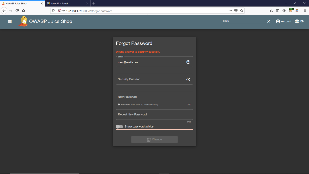The width and height of the screenshot is (309, 174).
Task: Click the 8080 proxy extension icon
Action: tap(291, 10)
